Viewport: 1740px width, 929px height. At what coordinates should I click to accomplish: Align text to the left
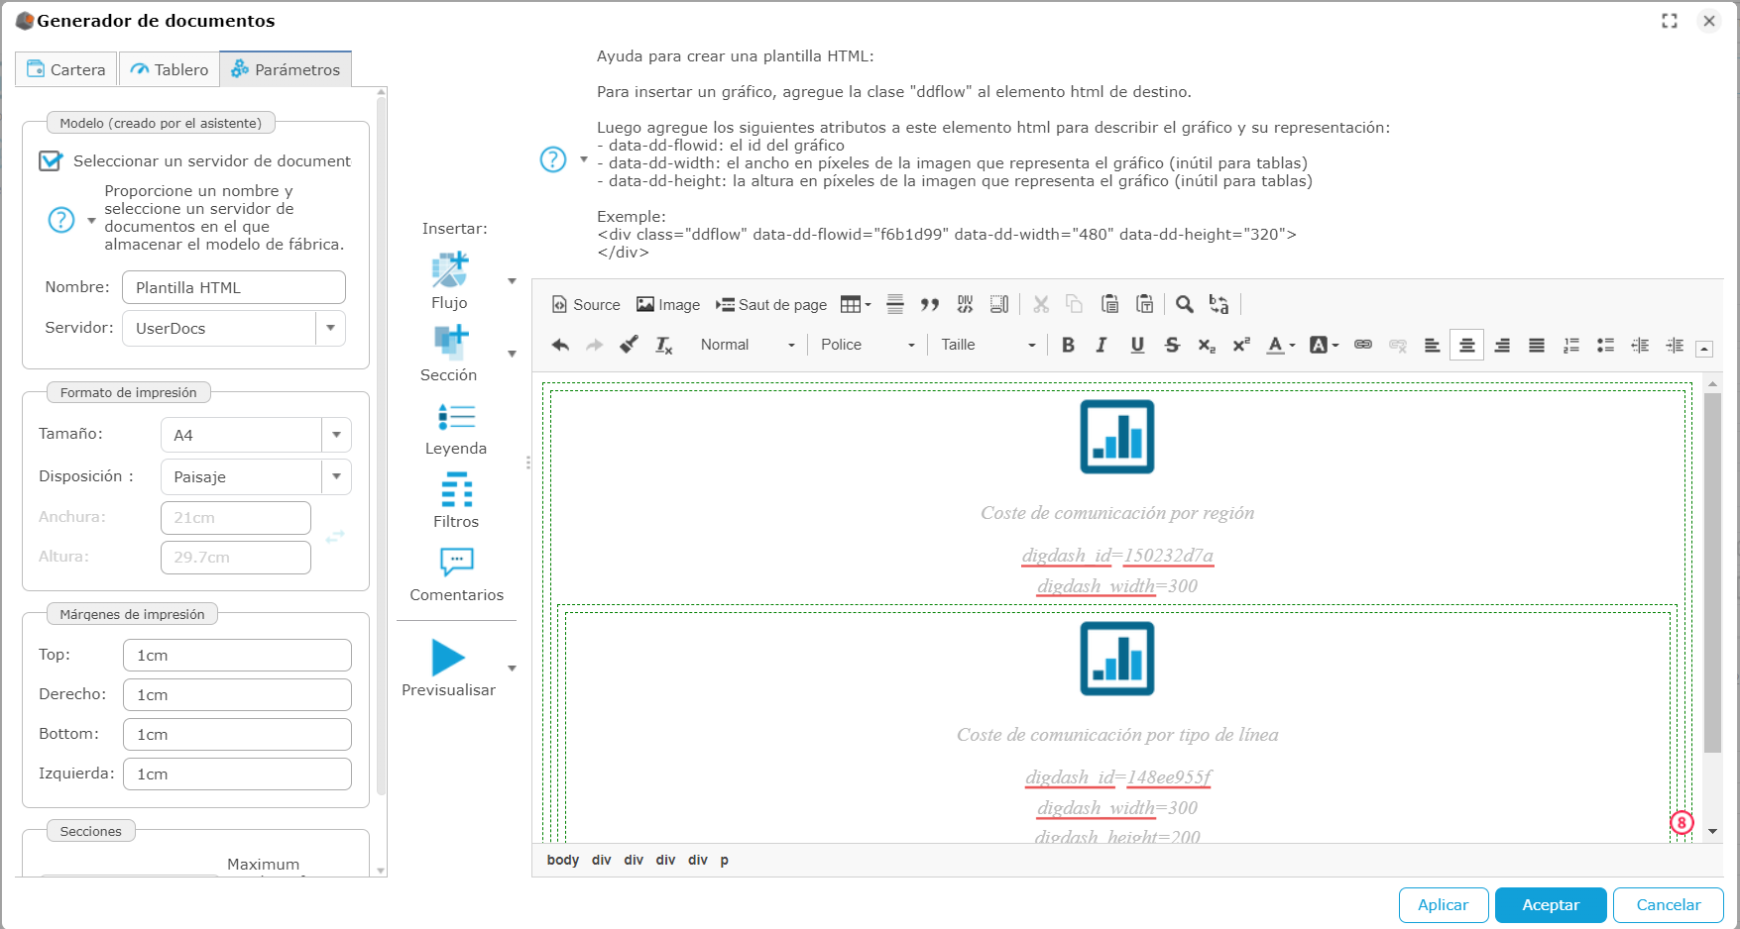pos(1433,345)
